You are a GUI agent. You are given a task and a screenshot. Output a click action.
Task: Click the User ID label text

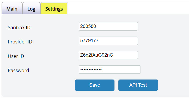click(16, 56)
